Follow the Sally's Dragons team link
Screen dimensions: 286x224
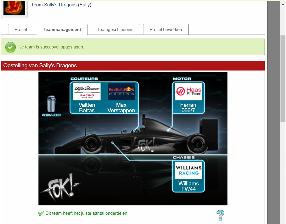point(60,5)
